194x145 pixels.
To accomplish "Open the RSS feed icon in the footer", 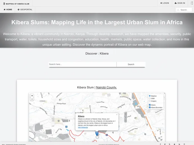I will pyautogui.click(x=170, y=144).
